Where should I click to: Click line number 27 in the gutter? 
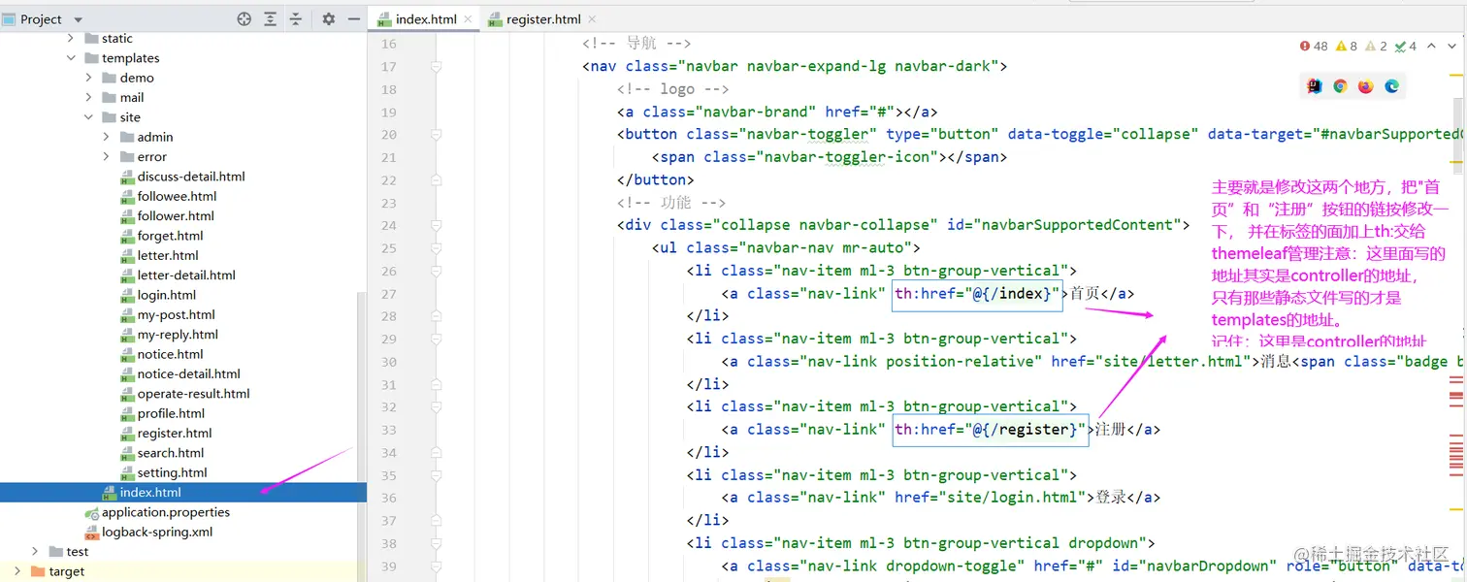(388, 294)
